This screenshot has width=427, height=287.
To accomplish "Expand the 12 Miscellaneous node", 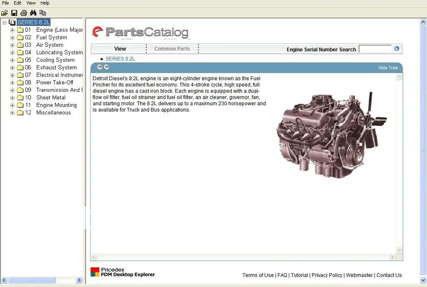I will pos(12,113).
